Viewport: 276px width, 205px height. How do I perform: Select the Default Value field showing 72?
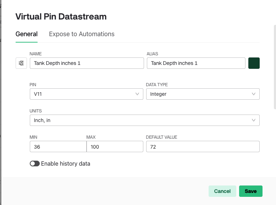pos(203,146)
